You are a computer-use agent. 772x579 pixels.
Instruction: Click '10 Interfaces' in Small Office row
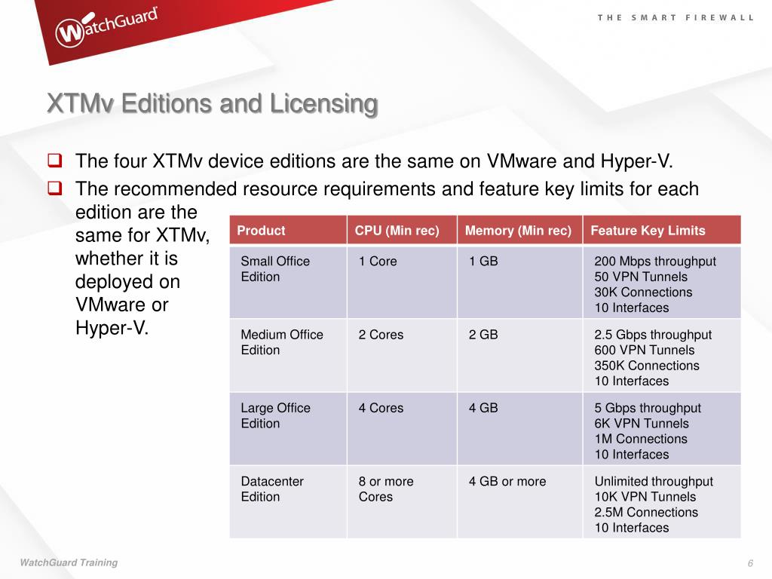pos(631,308)
